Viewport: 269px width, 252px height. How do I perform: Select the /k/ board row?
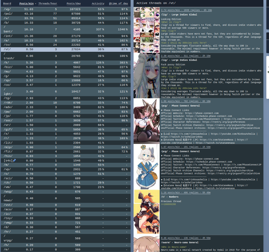coord(66,63)
